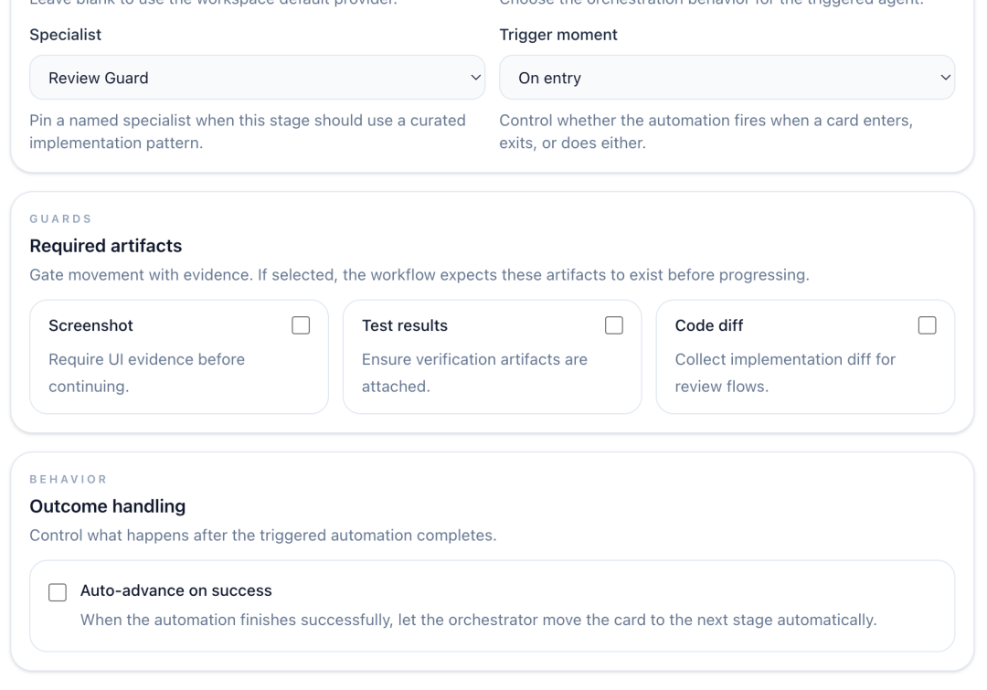Click the Outcome handling heading
The height and width of the screenshot is (690, 987).
tap(108, 506)
